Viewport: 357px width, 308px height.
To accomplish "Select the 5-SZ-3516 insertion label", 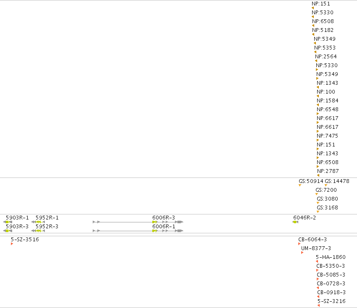I will pos(25,240).
